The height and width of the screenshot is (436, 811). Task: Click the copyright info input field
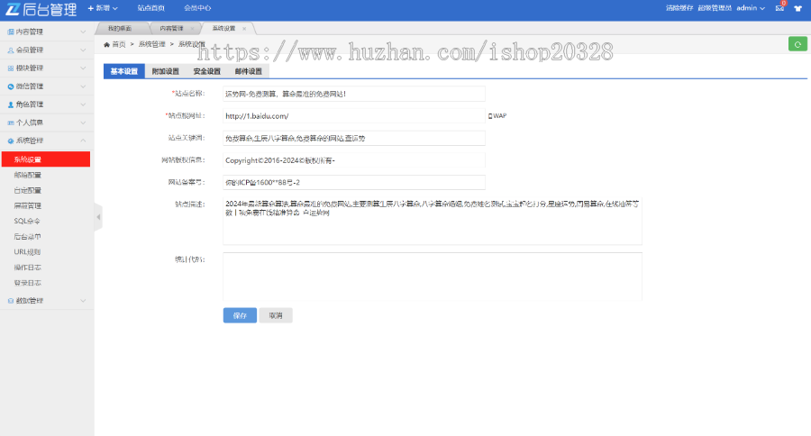pos(354,160)
